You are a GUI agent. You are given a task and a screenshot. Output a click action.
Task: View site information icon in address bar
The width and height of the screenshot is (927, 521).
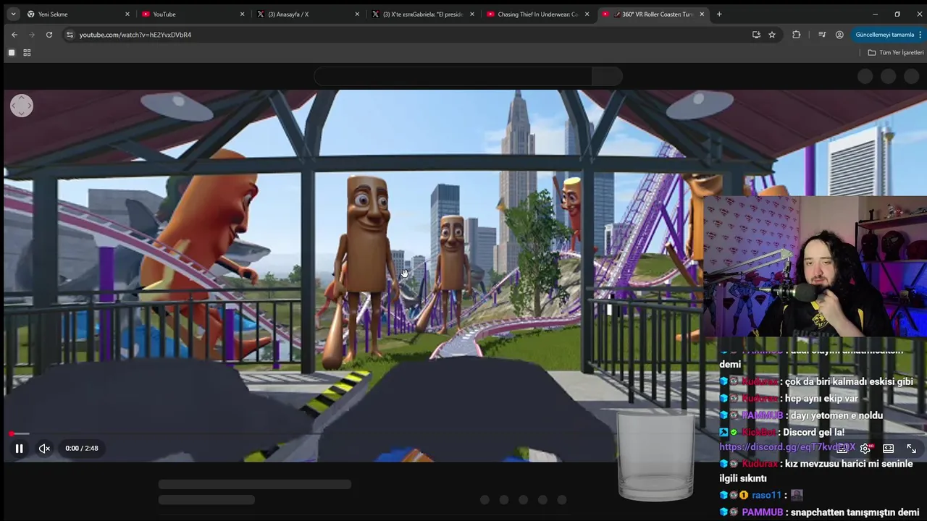(70, 35)
